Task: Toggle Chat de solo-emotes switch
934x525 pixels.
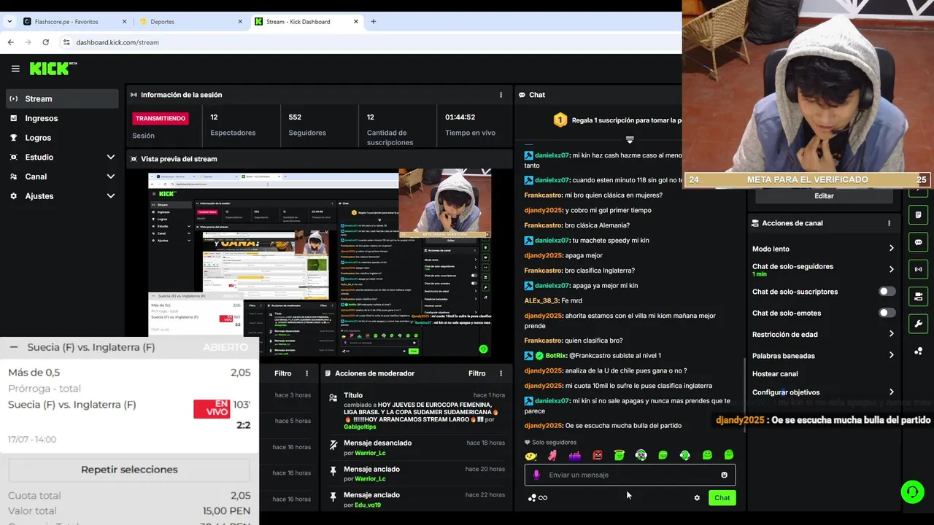Action: pyautogui.click(x=887, y=313)
